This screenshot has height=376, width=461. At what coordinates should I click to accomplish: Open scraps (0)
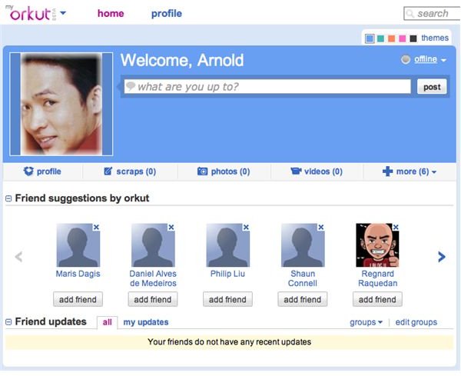[x=136, y=171]
